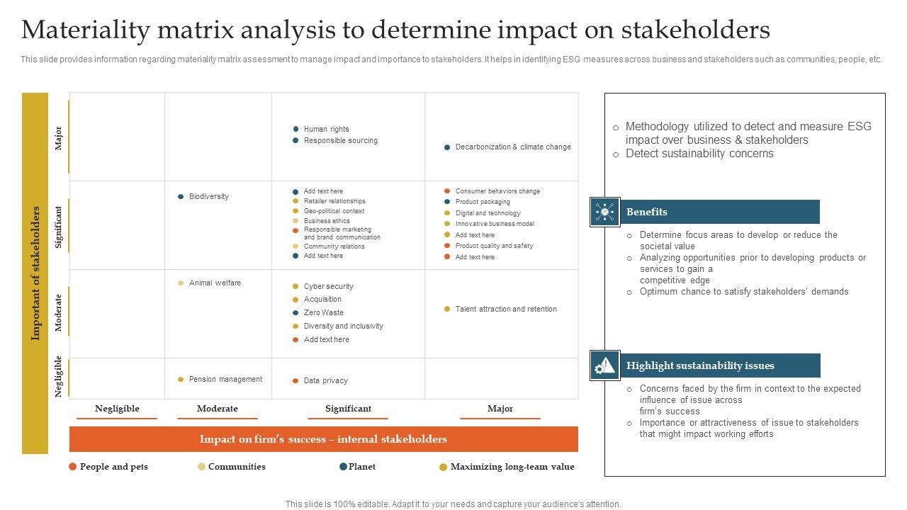Click the Communities legend label
The image size is (907, 510).
pos(237,467)
